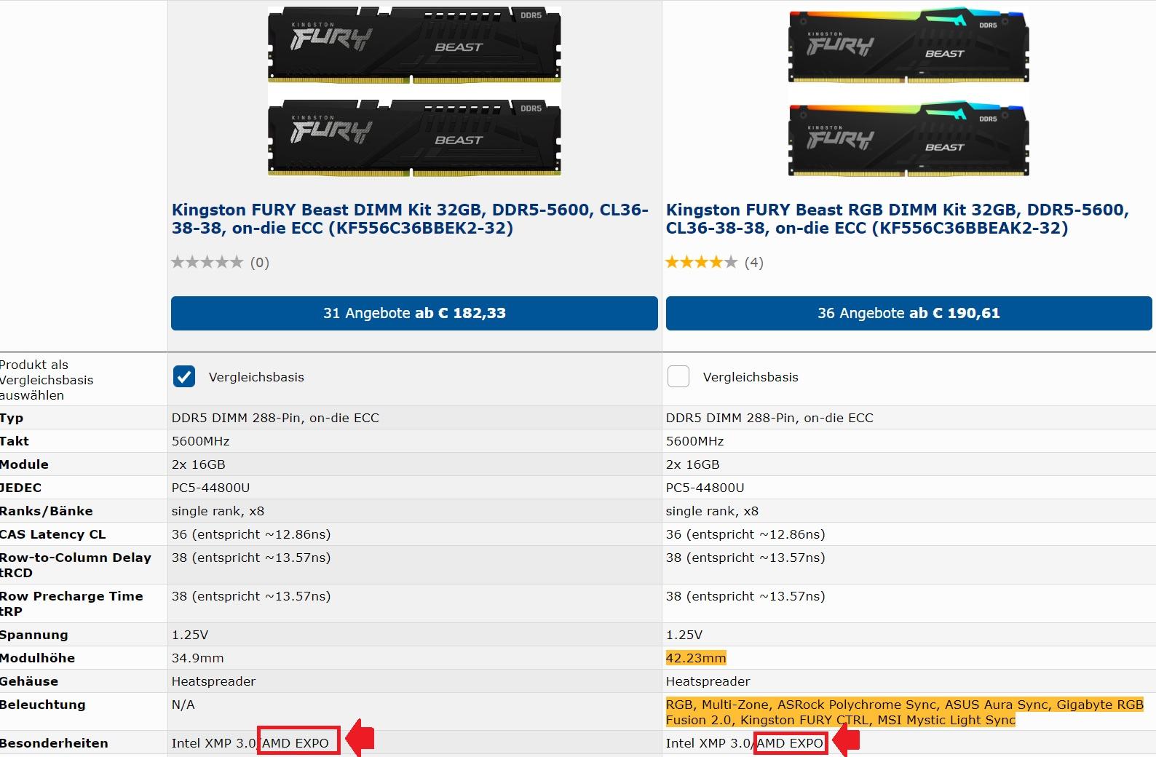This screenshot has height=757, width=1156.
Task: Select the Ranks/Bänke row label
Action: point(46,511)
